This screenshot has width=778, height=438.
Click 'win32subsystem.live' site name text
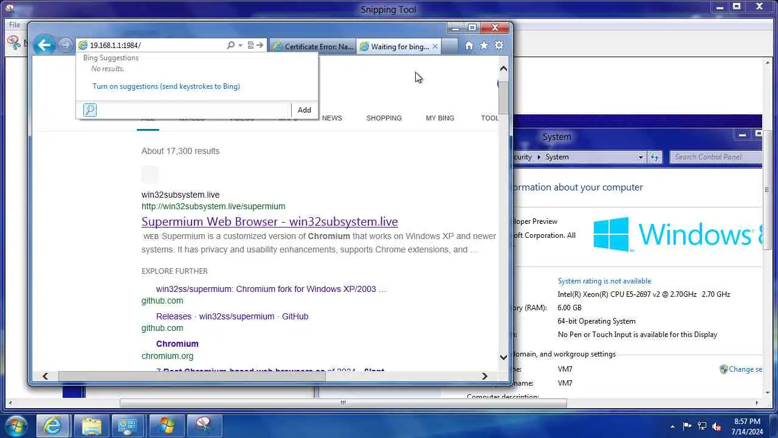(181, 195)
